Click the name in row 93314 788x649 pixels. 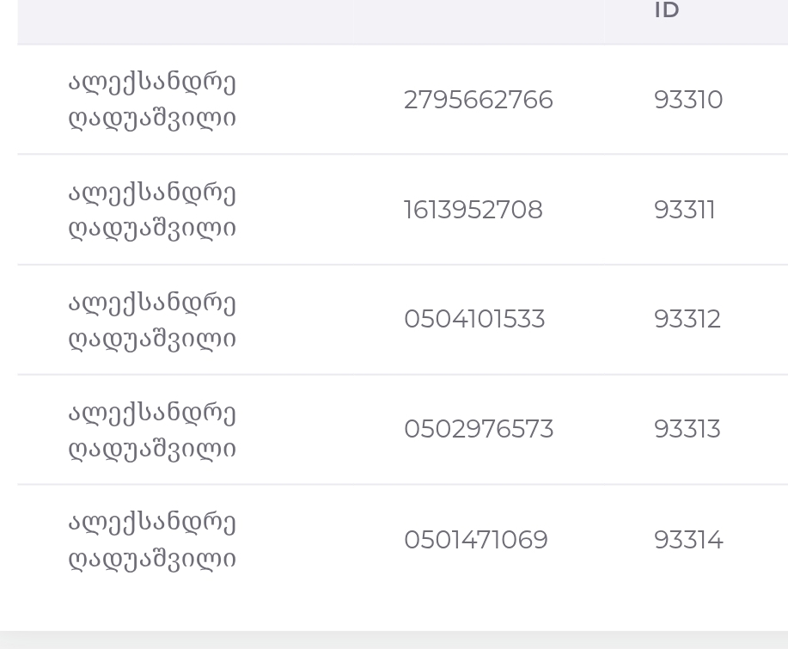coord(152,541)
